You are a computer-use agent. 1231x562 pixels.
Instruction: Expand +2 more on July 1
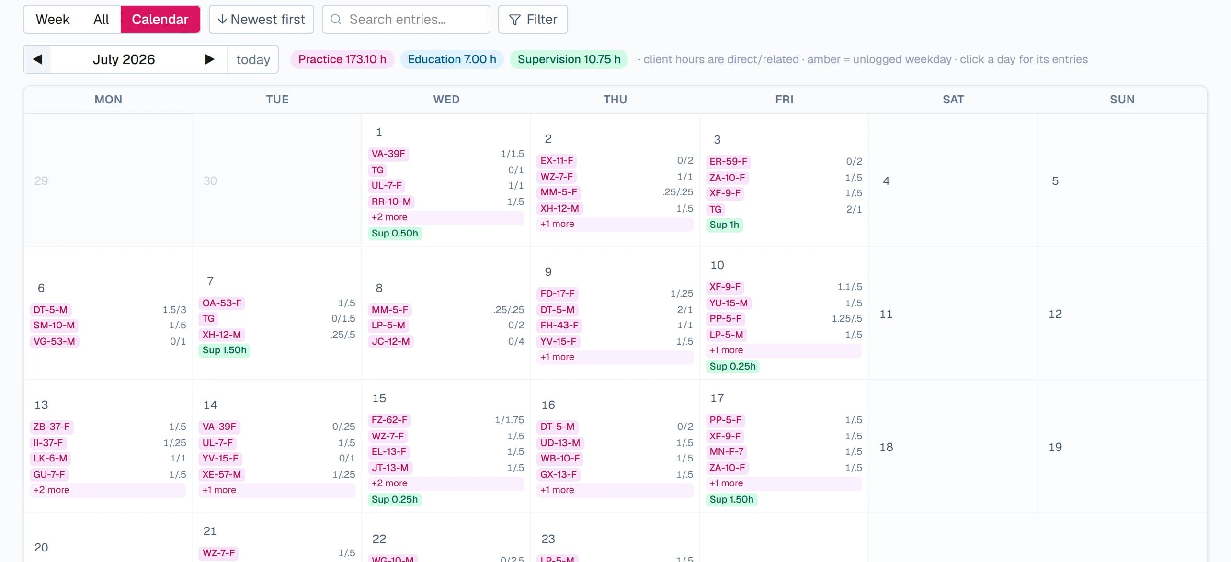coord(445,217)
